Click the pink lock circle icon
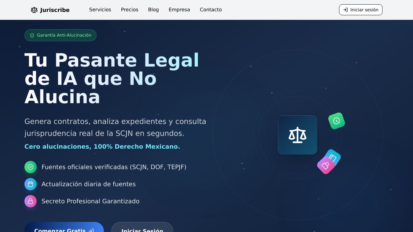413x232 pixels. pyautogui.click(x=31, y=201)
